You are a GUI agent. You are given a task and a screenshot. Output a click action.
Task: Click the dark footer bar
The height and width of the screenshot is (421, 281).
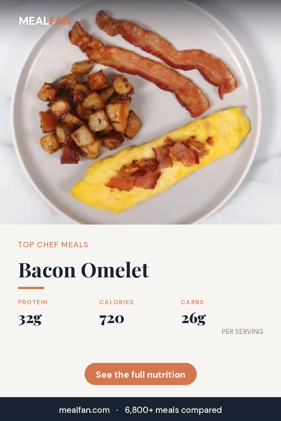click(140, 409)
